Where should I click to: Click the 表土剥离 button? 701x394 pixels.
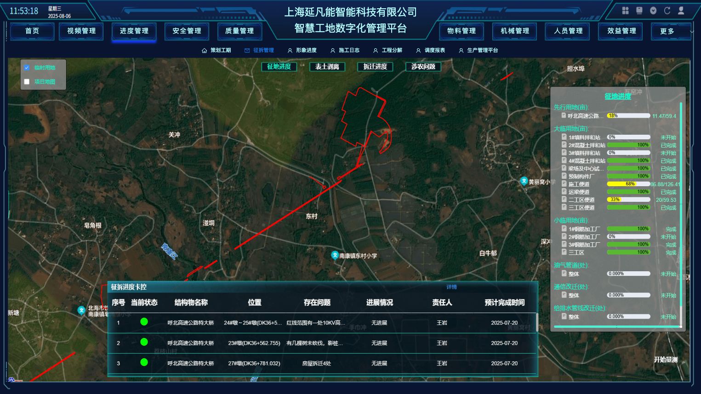pos(327,67)
